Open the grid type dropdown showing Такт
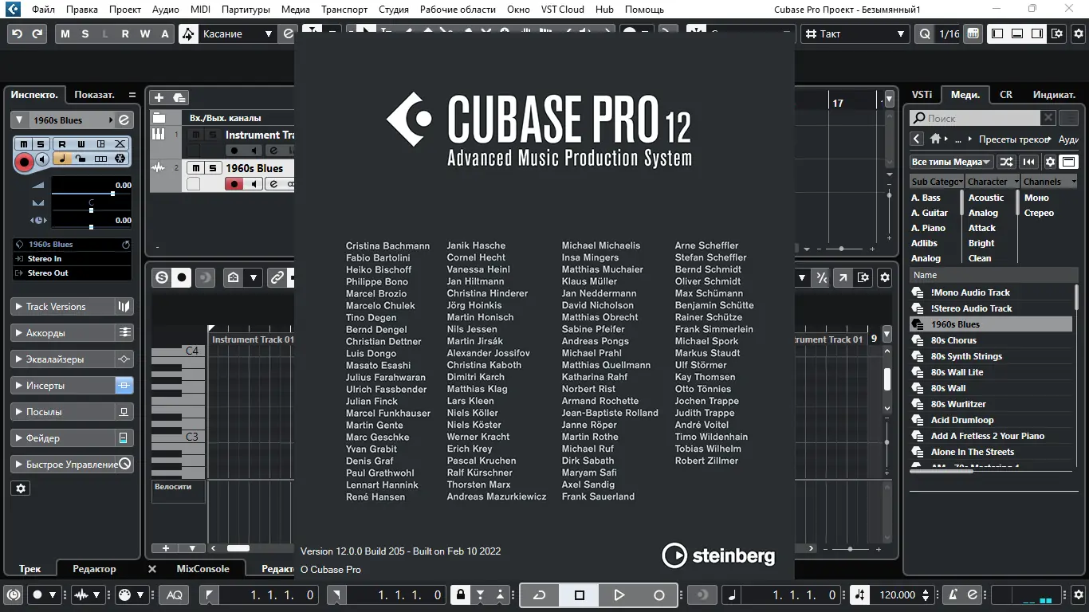 855,33
